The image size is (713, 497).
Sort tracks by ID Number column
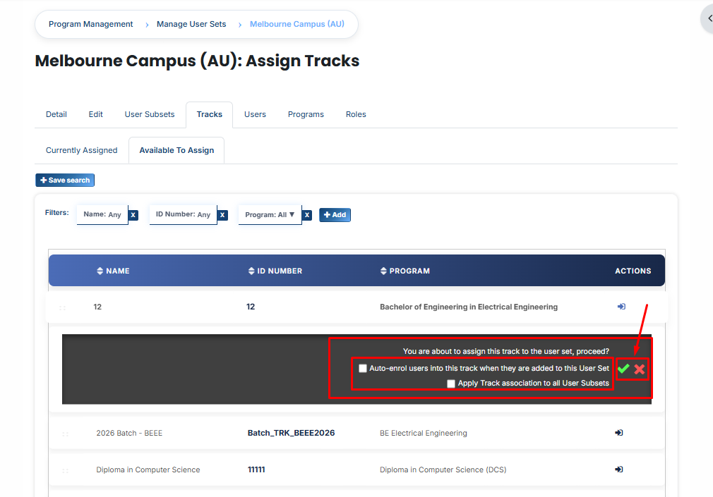[275, 271]
